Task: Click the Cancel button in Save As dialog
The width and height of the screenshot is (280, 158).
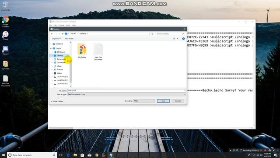Action: coord(178,101)
